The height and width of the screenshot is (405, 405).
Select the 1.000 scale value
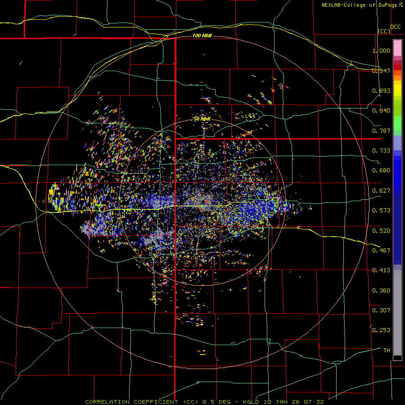pos(381,50)
